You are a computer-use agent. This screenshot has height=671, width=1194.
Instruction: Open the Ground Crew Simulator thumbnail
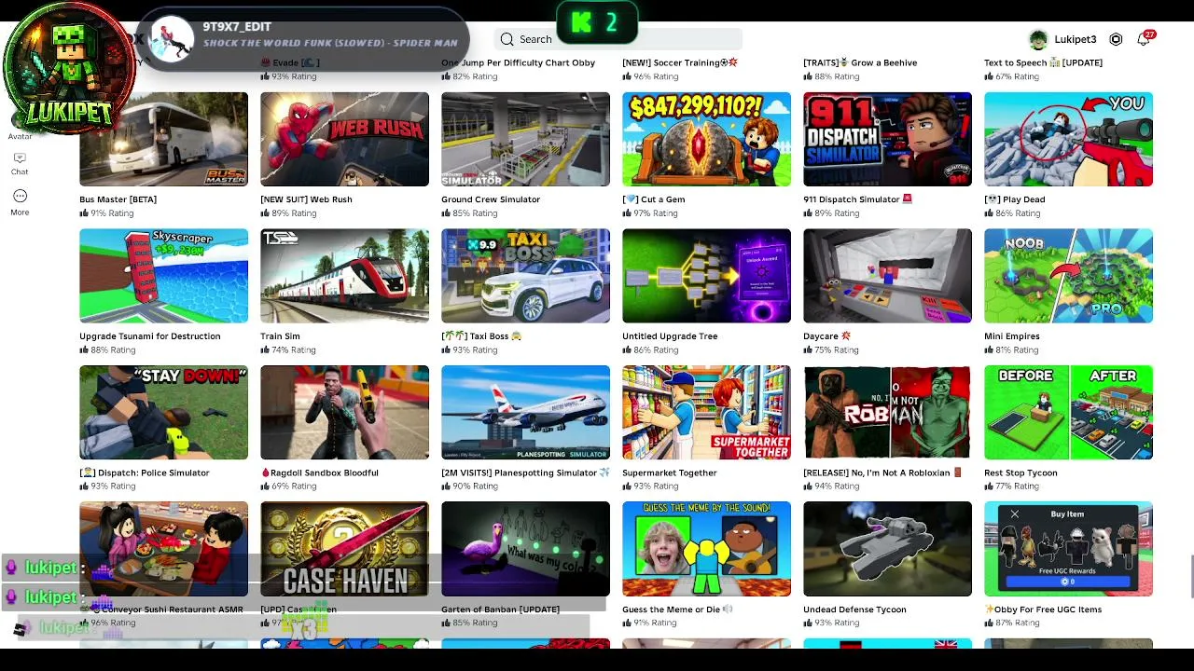[526, 139]
